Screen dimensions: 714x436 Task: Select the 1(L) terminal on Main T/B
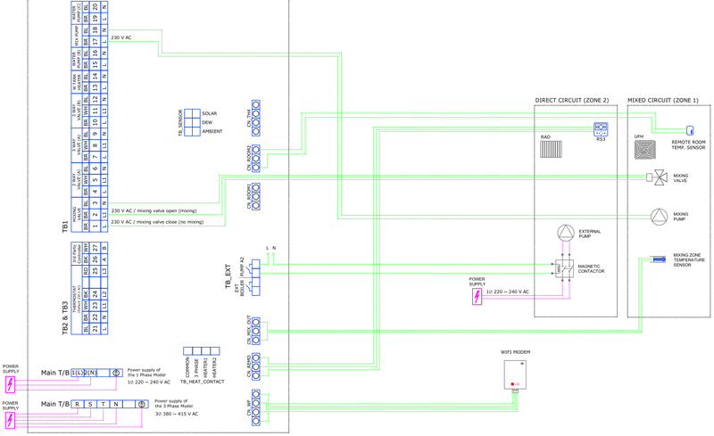(78, 373)
